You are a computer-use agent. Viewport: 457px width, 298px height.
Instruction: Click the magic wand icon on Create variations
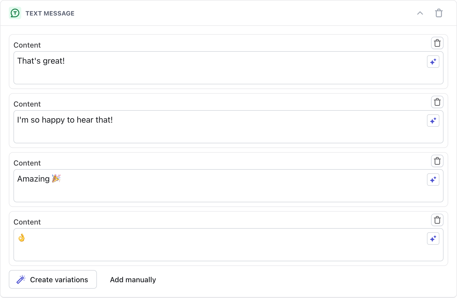[x=21, y=279]
